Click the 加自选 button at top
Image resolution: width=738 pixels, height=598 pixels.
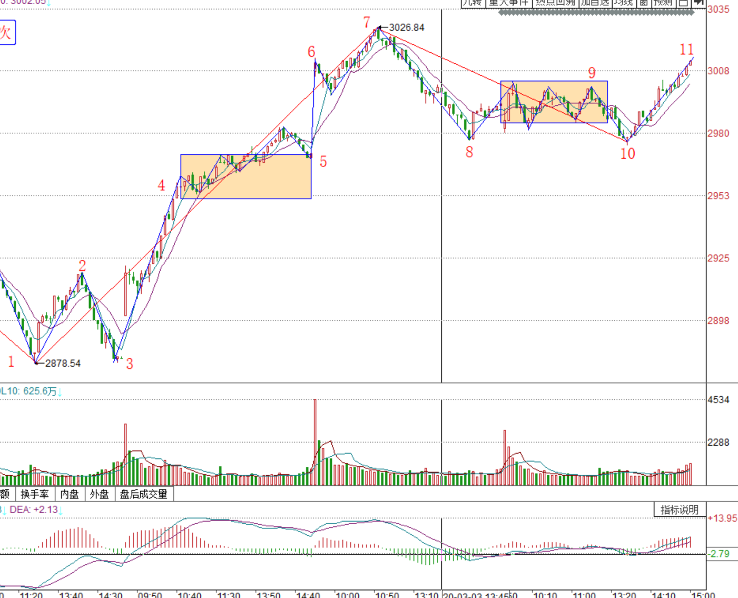pos(595,3)
